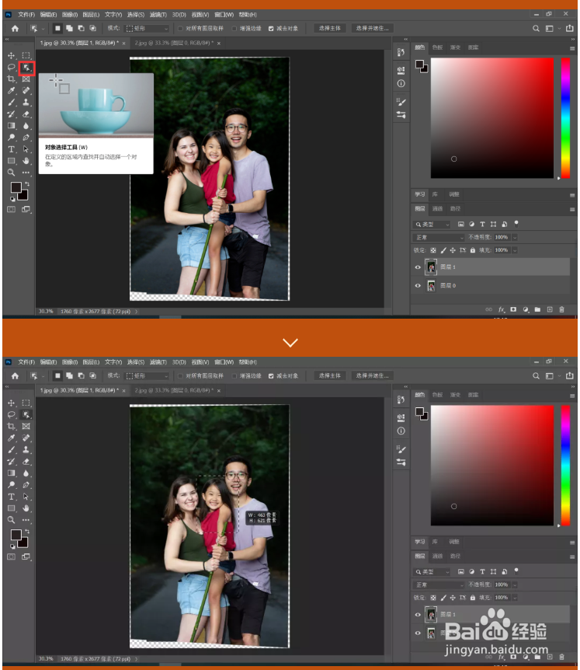
Task: Toggle 对所有图层取样 checkbox in upper screenshot
Action: click(x=181, y=29)
